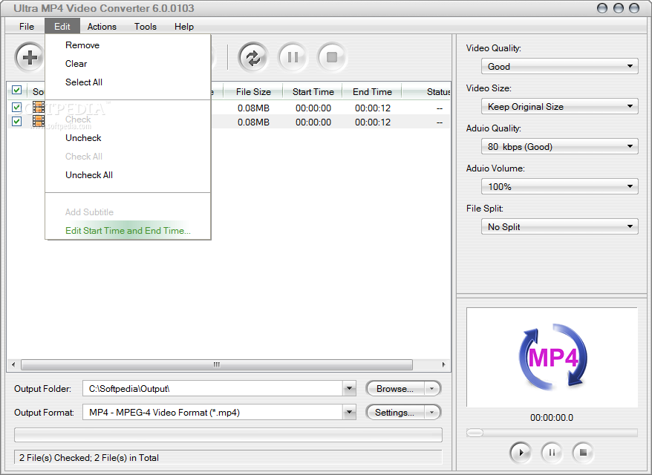Open the Help menu
The width and height of the screenshot is (652, 475).
(183, 27)
